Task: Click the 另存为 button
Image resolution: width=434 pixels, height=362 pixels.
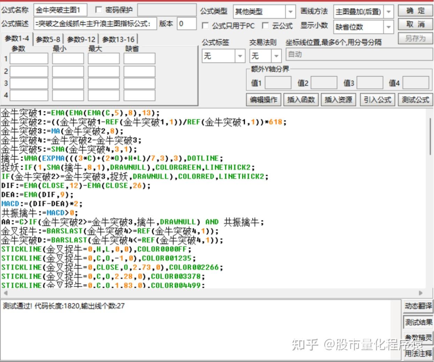Action: click(x=416, y=38)
